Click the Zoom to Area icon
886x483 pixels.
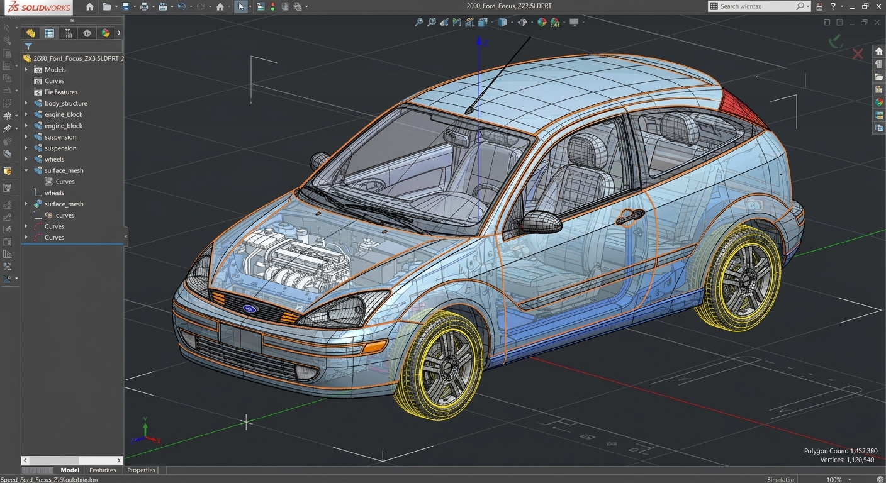[432, 22]
